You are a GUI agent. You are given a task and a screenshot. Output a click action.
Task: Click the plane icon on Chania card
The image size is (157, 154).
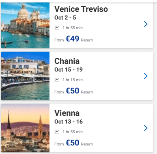pyautogui.click(x=57, y=80)
